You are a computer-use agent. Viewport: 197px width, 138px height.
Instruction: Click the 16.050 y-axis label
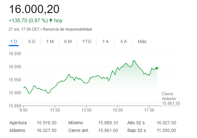point(15,54)
